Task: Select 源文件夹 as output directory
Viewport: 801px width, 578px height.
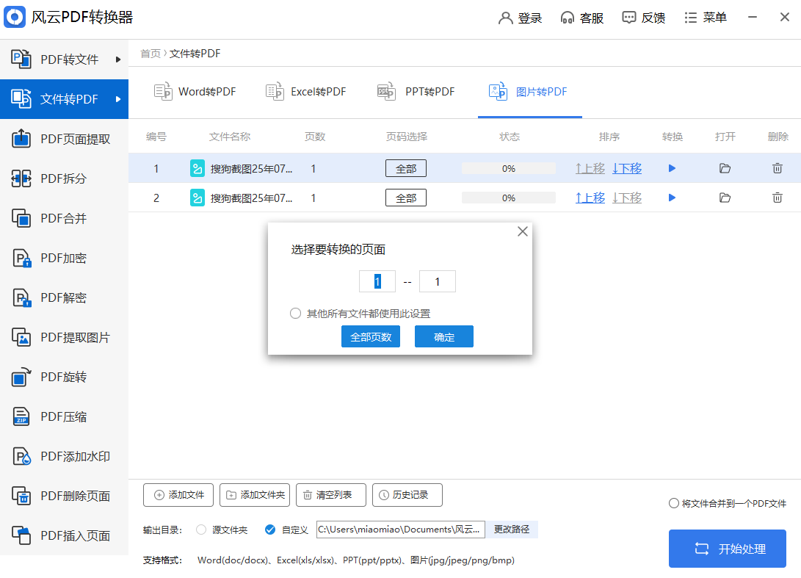Action: [x=201, y=530]
